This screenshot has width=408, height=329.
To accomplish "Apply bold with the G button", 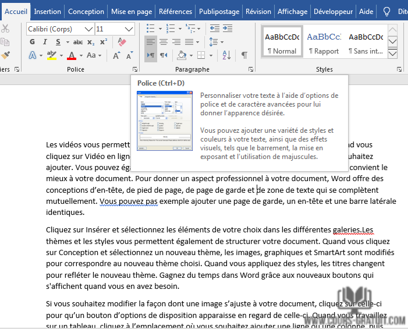I will click(32, 42).
